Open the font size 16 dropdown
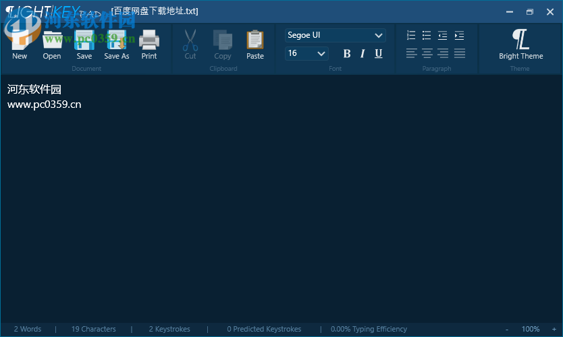The height and width of the screenshot is (337, 563). click(306, 53)
